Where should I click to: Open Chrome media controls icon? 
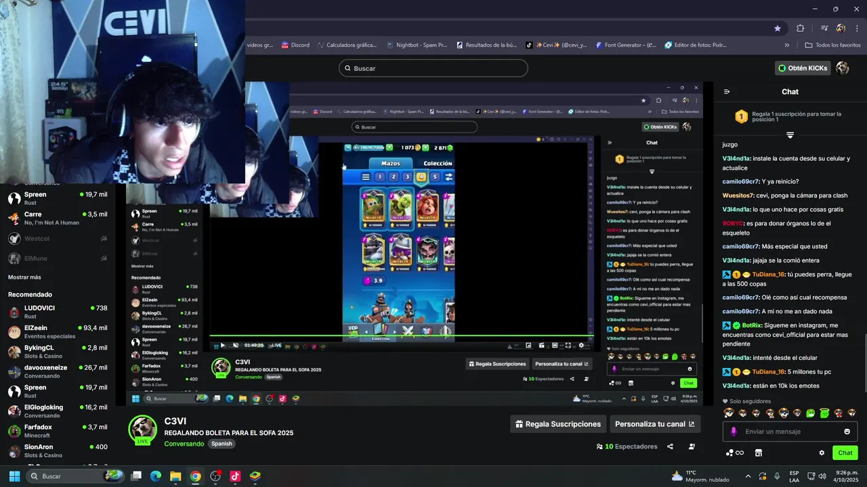pos(824,28)
